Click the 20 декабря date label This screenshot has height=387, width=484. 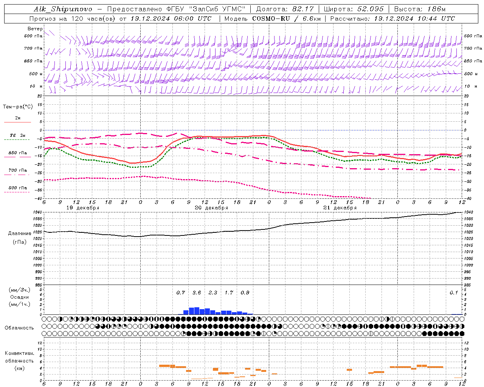211,208
